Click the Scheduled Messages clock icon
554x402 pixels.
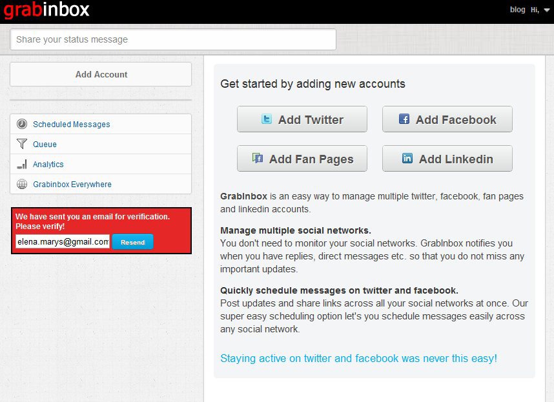(x=22, y=124)
